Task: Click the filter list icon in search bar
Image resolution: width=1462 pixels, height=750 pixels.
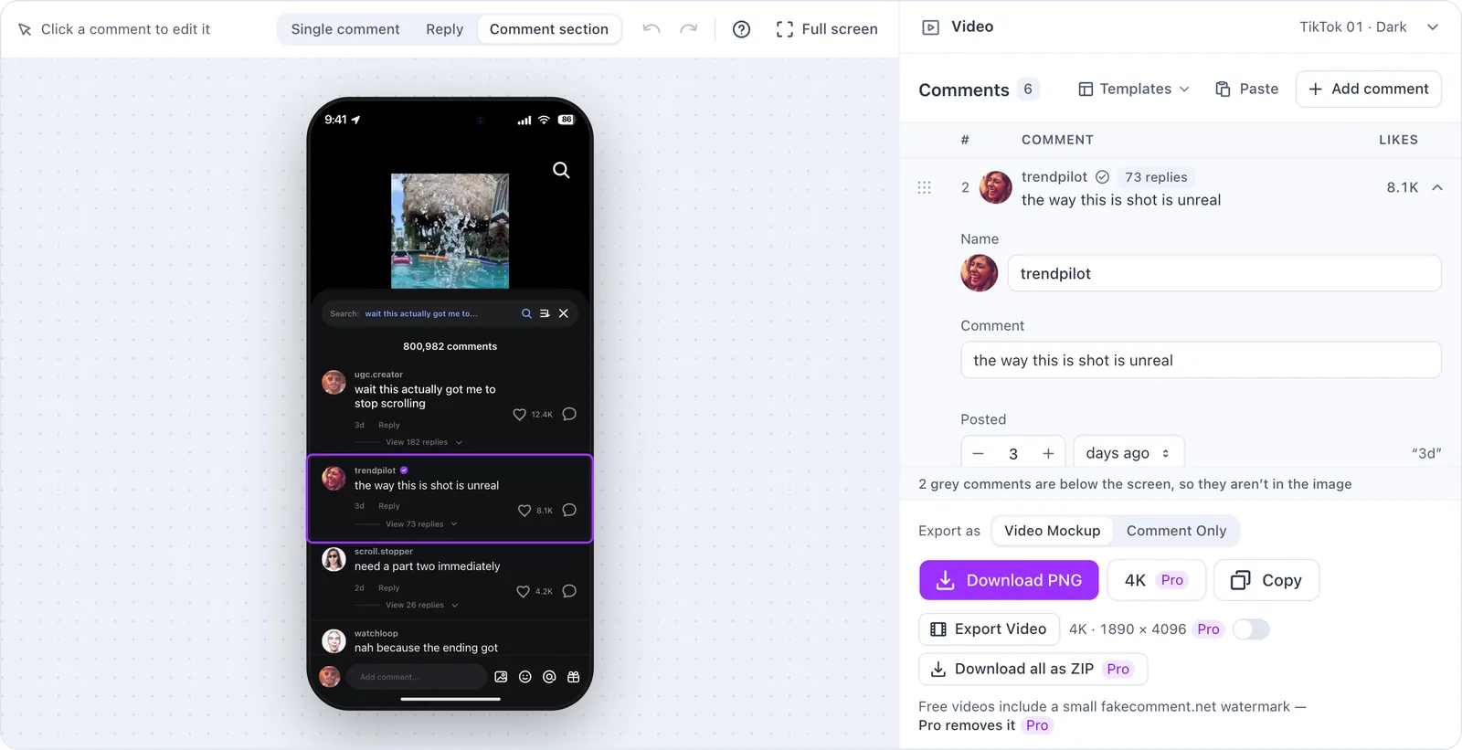Action: click(x=545, y=313)
